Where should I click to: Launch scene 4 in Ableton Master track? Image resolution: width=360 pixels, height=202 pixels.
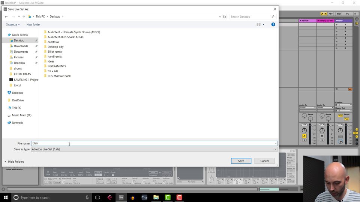(337, 35)
